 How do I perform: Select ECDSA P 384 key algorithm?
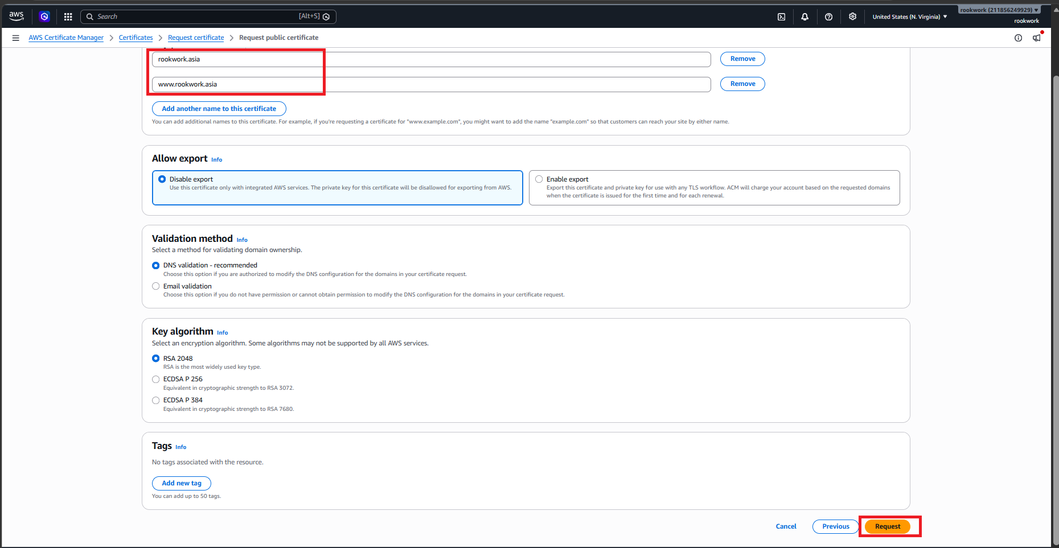coord(156,400)
